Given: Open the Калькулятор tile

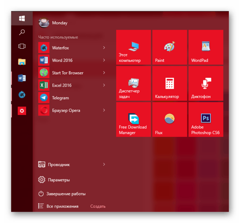Looking at the screenshot, I should click(x=170, y=83).
